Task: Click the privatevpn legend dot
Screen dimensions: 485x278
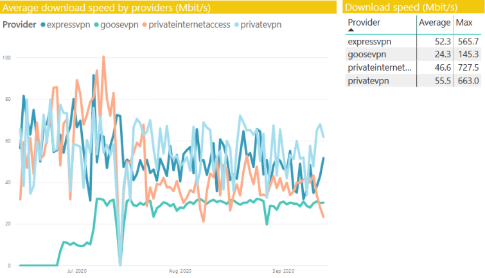Action: 234,25
